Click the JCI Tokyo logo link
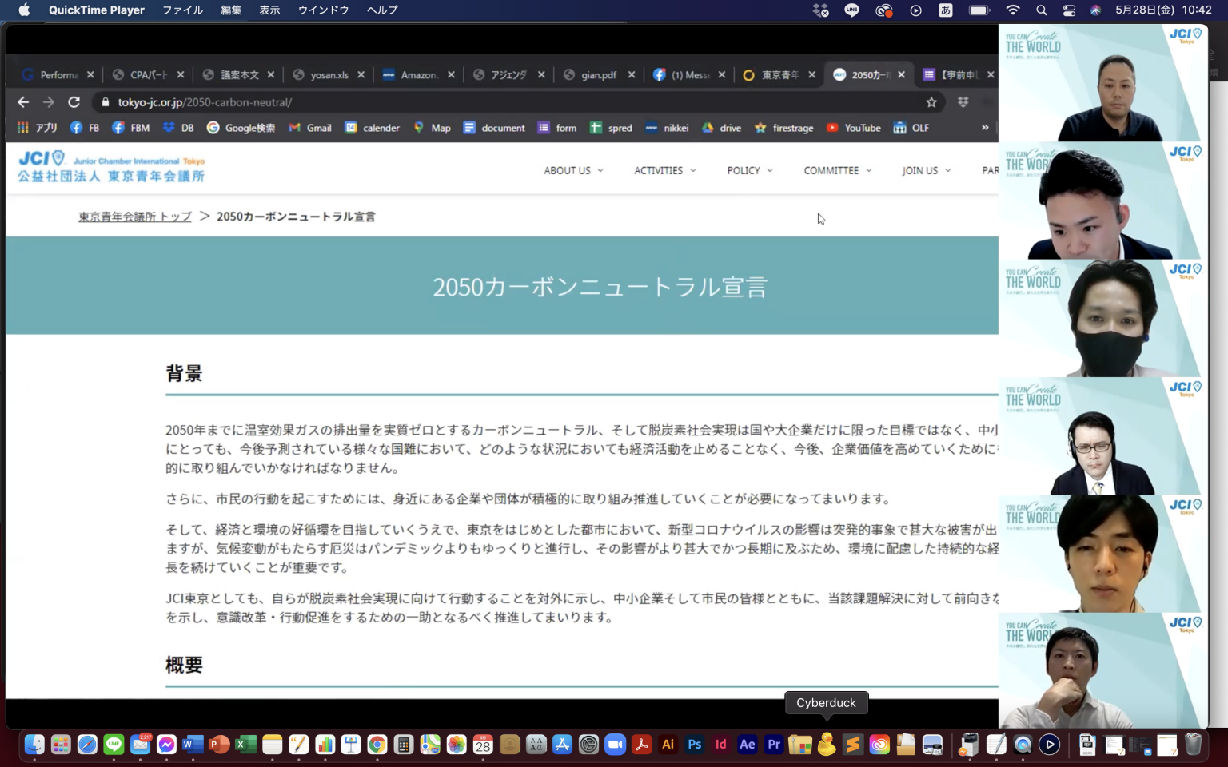This screenshot has height=767, width=1228. 111,167
